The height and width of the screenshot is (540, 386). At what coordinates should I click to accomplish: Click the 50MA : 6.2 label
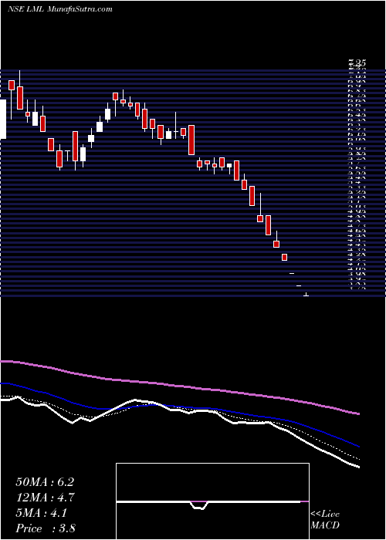pos(45,482)
